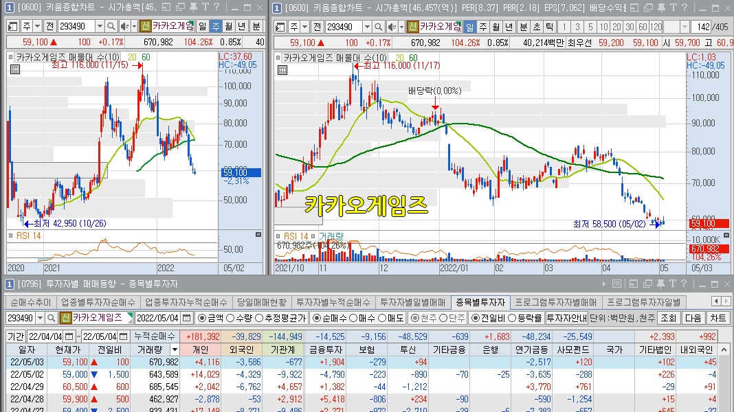Pin the right chart window on top
This screenshot has width=734, height=412.
[661, 8]
